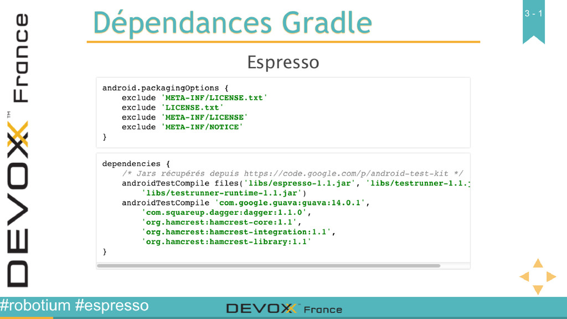Viewport: 567px width, 319px height.
Task: Click the #espresso hashtag in the footer
Action: coord(112,305)
